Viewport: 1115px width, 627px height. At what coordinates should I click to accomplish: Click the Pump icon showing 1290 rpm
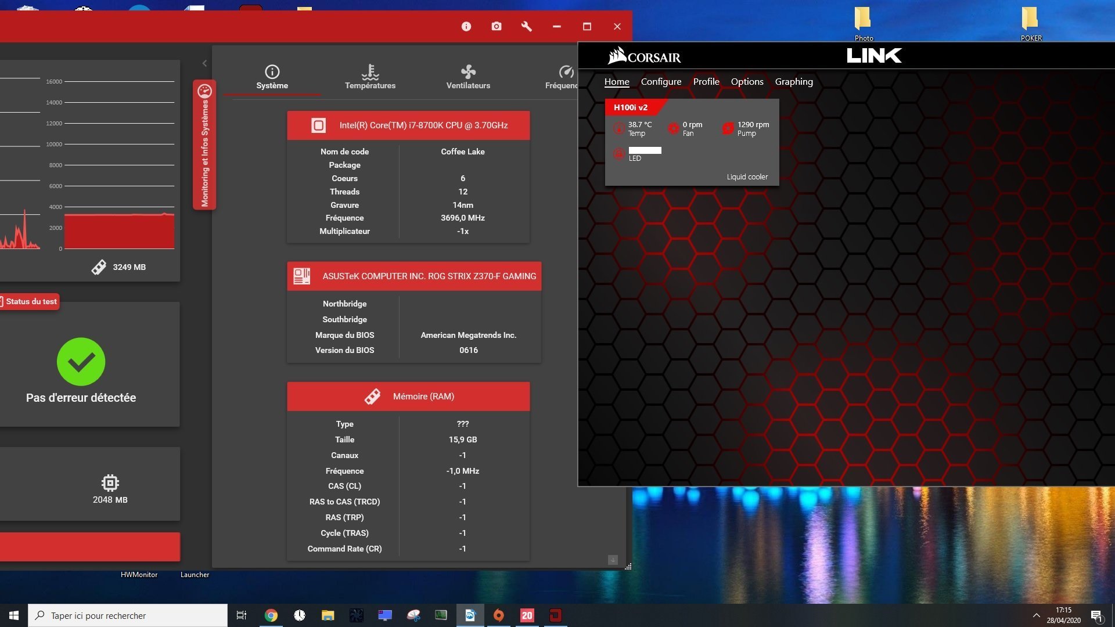pos(728,128)
